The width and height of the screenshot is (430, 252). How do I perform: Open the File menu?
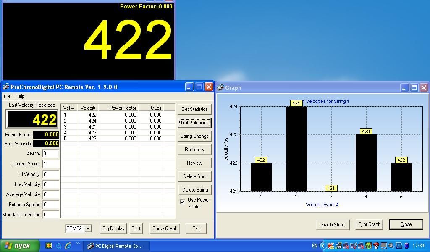click(x=7, y=96)
